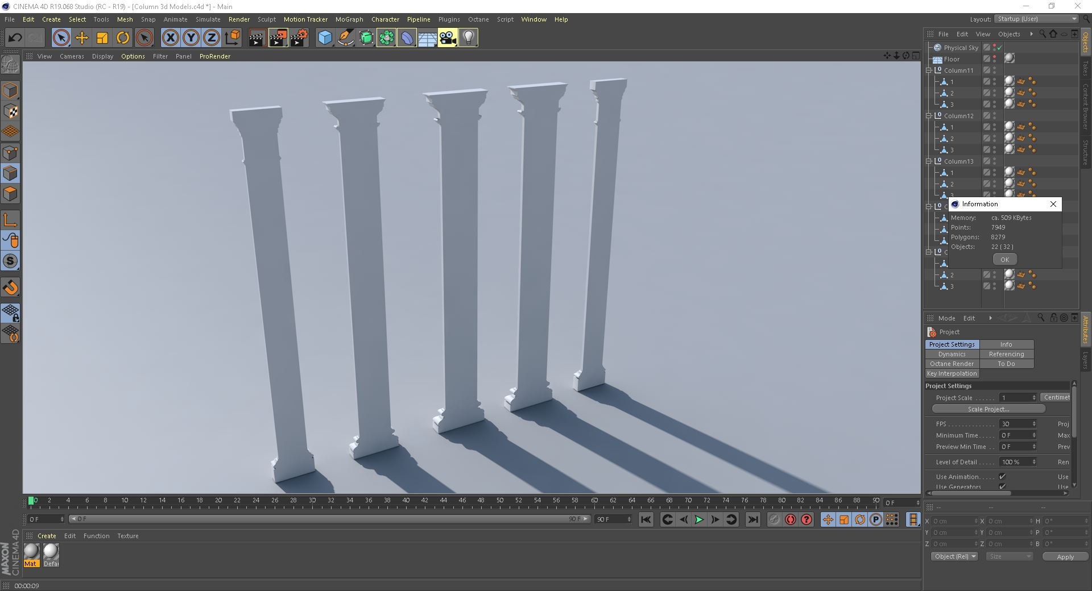The image size is (1092, 591).
Task: Click the FPS input field
Action: [x=1017, y=424]
